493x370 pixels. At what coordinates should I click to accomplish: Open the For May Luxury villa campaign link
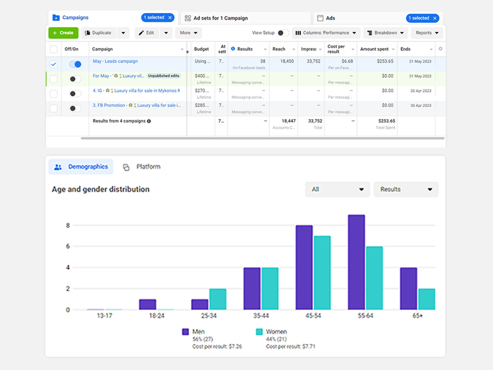click(x=118, y=76)
